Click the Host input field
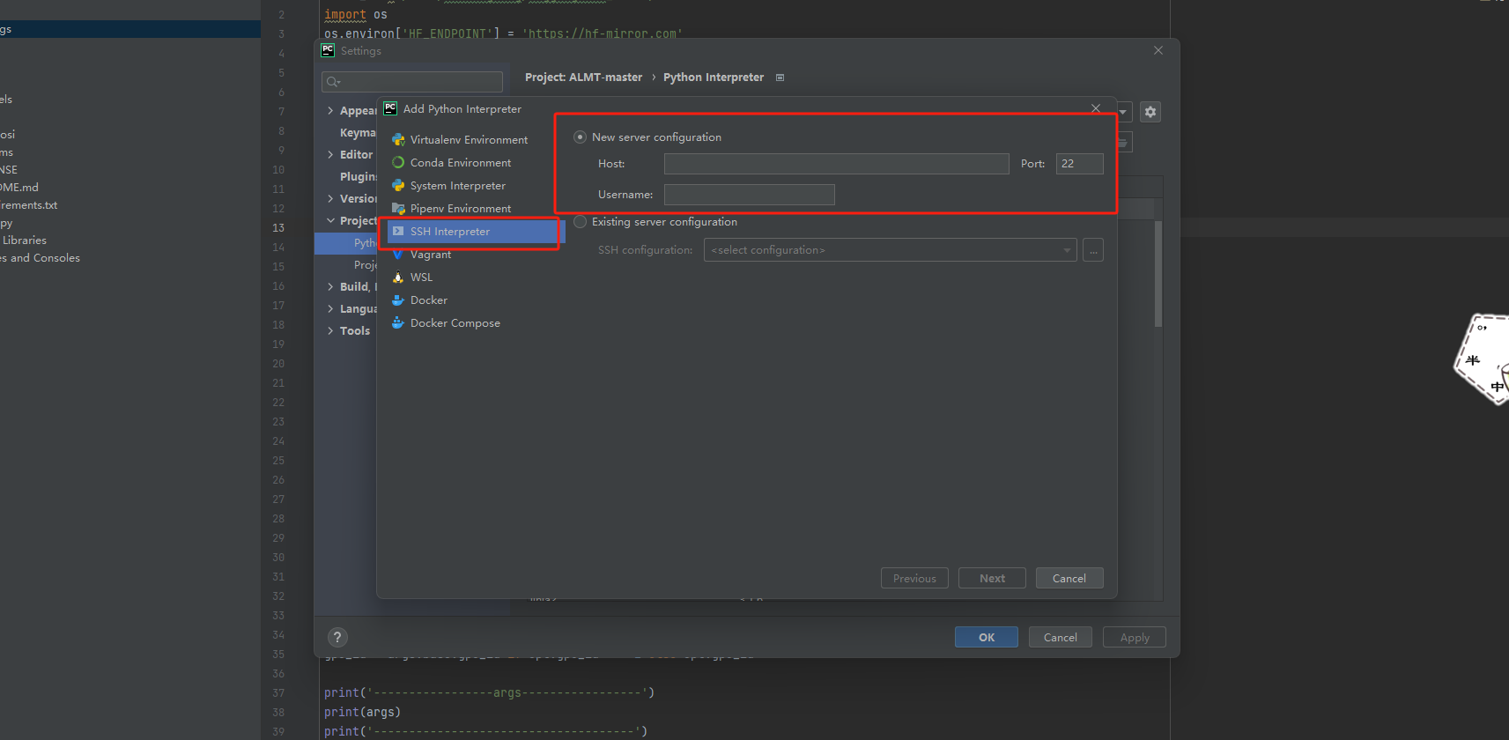Screen dimensions: 1509x740 [836, 164]
